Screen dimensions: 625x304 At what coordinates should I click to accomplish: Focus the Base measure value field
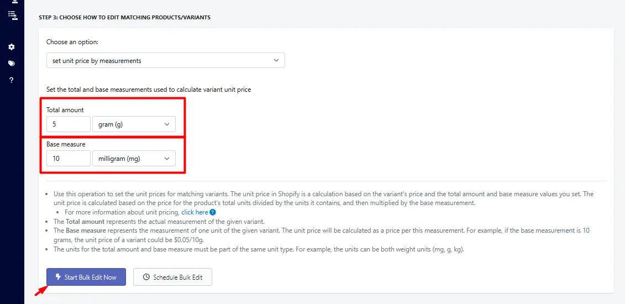click(69, 159)
